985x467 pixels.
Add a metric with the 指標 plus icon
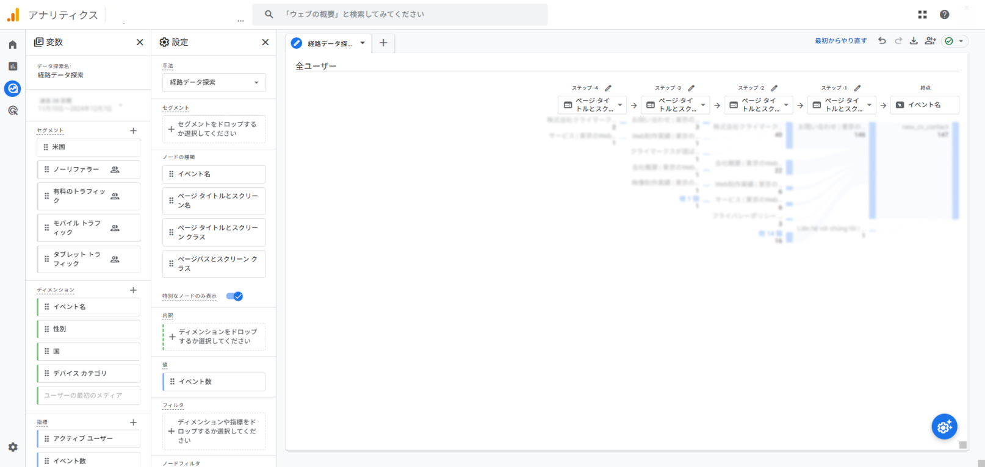[x=133, y=422]
